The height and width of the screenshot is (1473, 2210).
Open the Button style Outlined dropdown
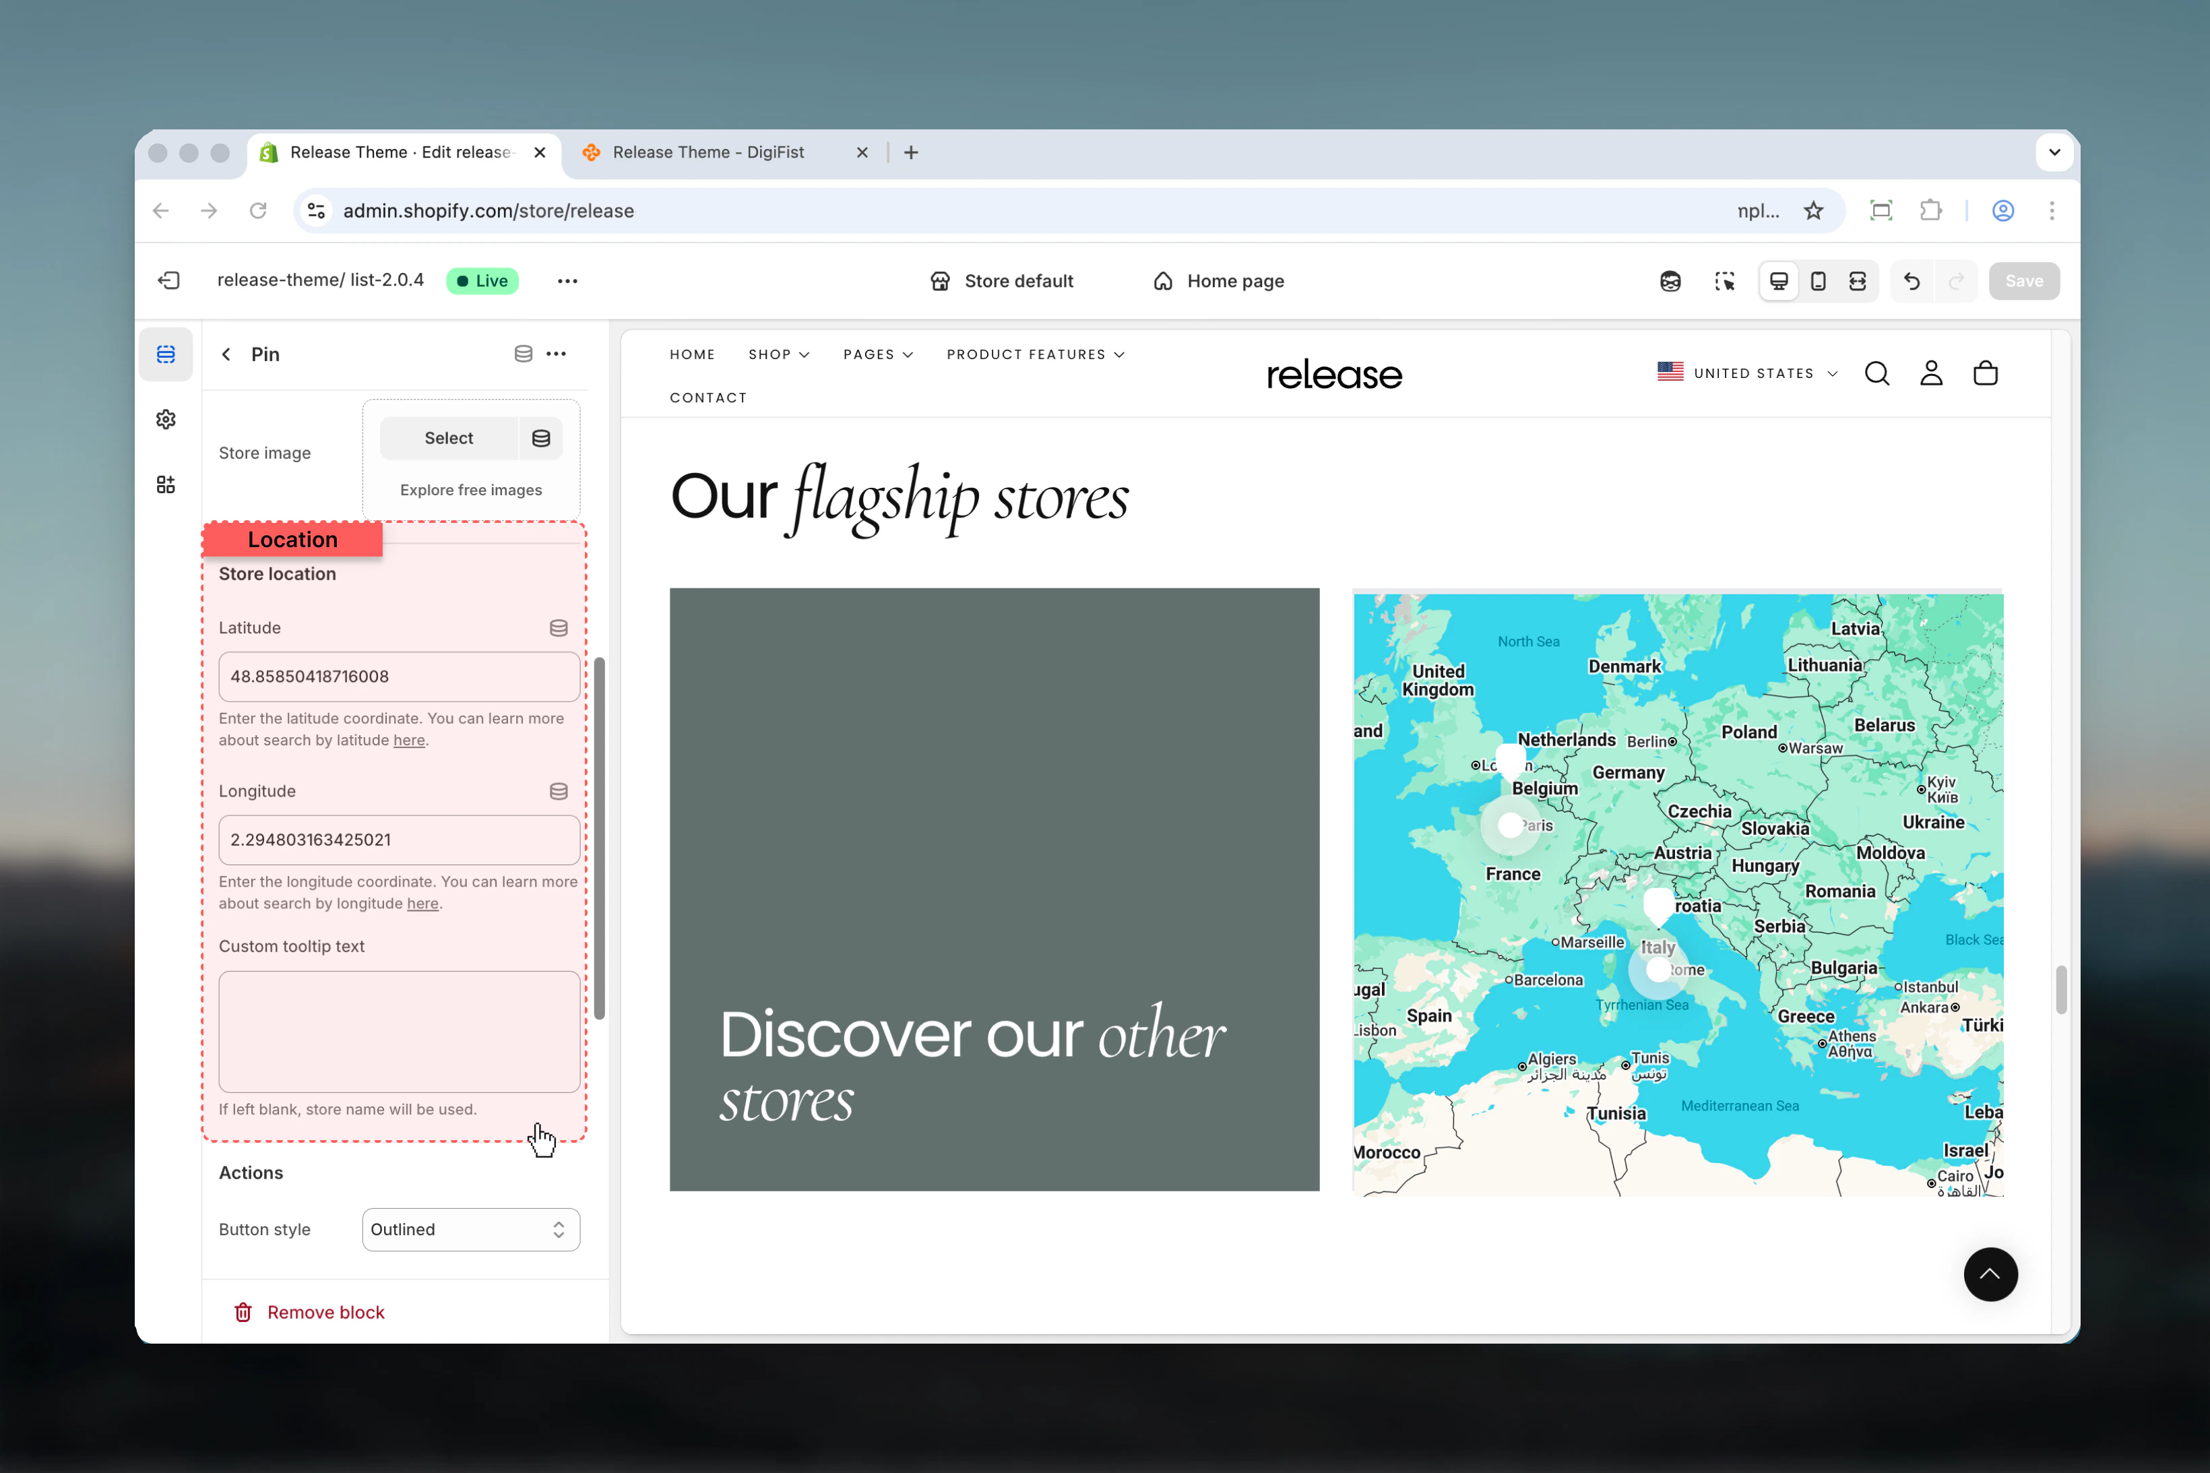tap(470, 1229)
